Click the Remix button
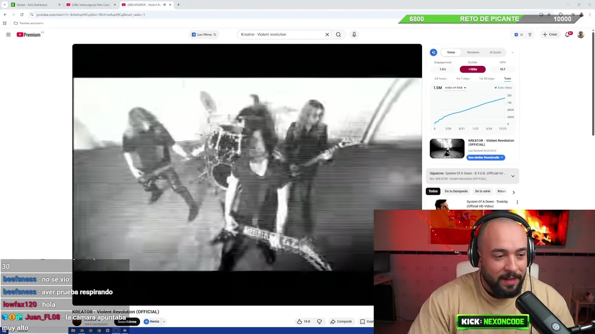595x334 pixels. tap(152, 321)
